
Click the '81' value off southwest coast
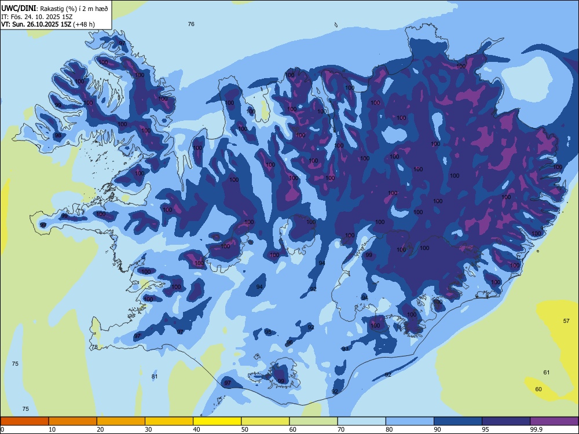click(155, 377)
